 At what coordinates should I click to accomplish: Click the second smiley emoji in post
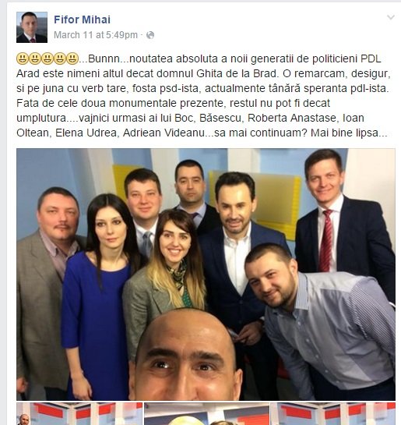click(x=34, y=58)
